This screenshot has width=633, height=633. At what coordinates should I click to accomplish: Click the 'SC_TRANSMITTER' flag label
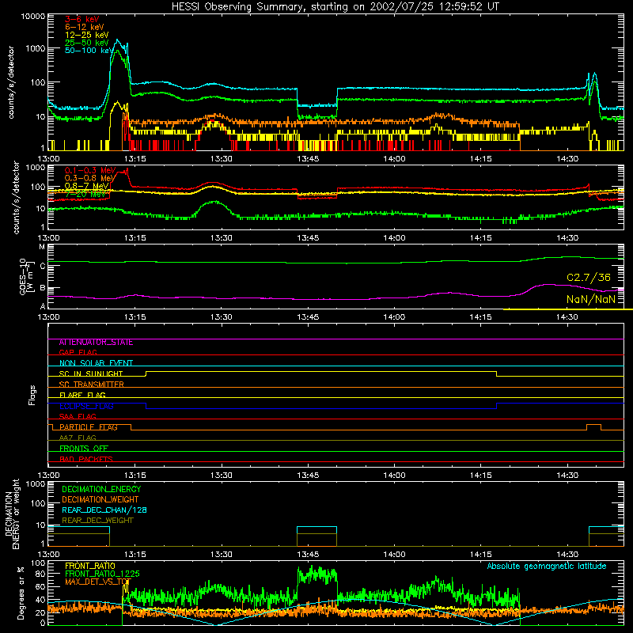[x=92, y=385]
